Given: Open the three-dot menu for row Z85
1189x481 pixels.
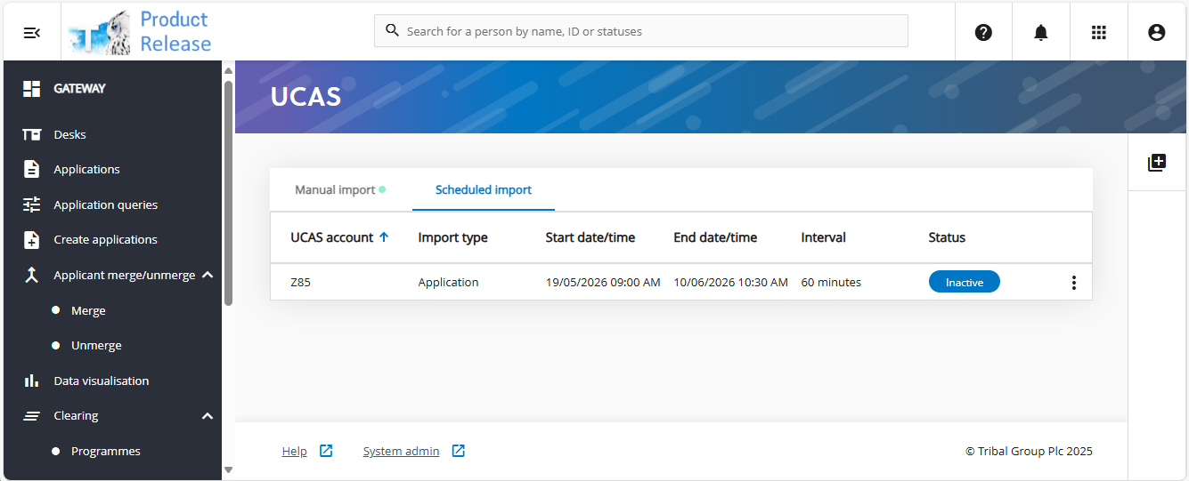Looking at the screenshot, I should click(1073, 283).
